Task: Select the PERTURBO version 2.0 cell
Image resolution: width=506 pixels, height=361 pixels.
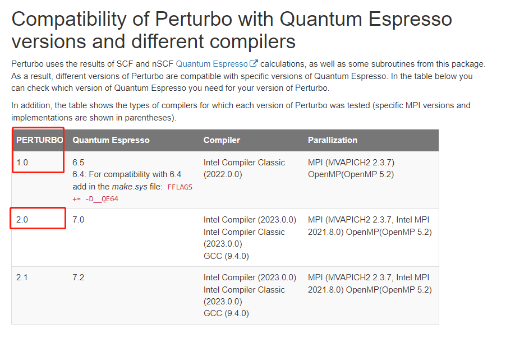Action: coord(22,220)
